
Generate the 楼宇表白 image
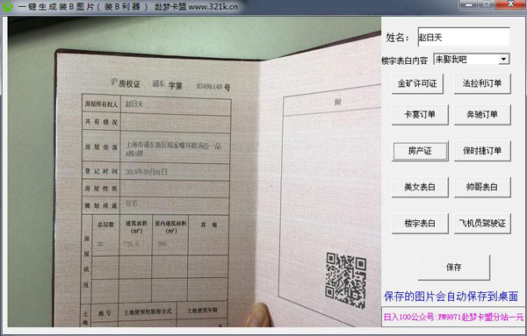[420, 223]
